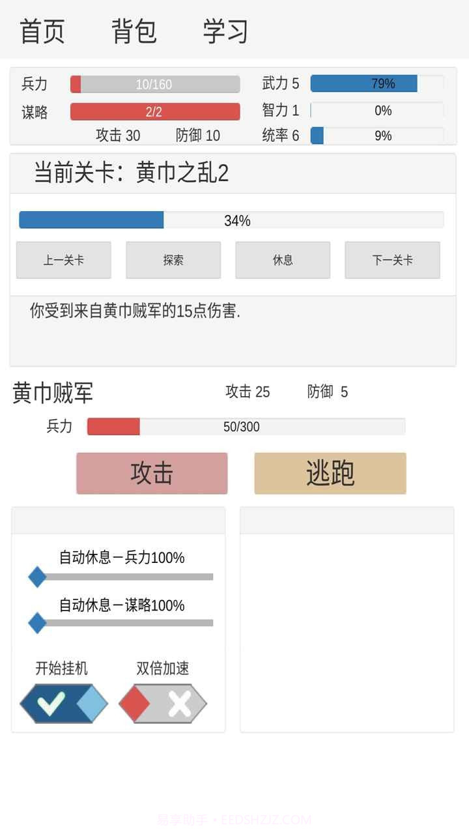This screenshot has height=834, width=469.
Task: Open the 学习 tab
Action: click(x=225, y=31)
